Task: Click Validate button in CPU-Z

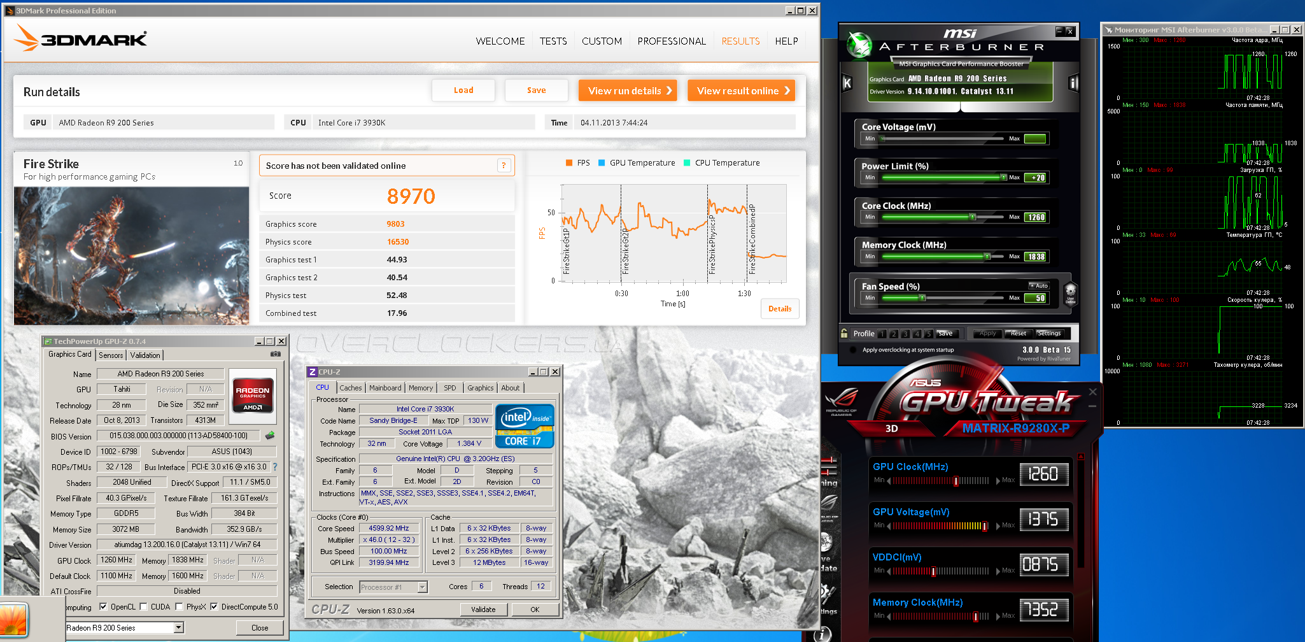Action: 483,610
